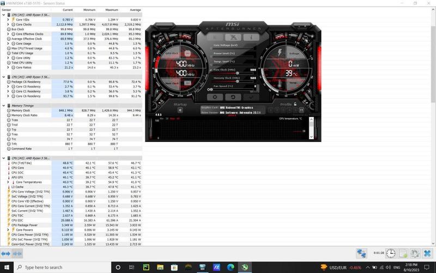The image size is (436, 273).
Task: Expand the Core Usage row
Action: [8, 44]
